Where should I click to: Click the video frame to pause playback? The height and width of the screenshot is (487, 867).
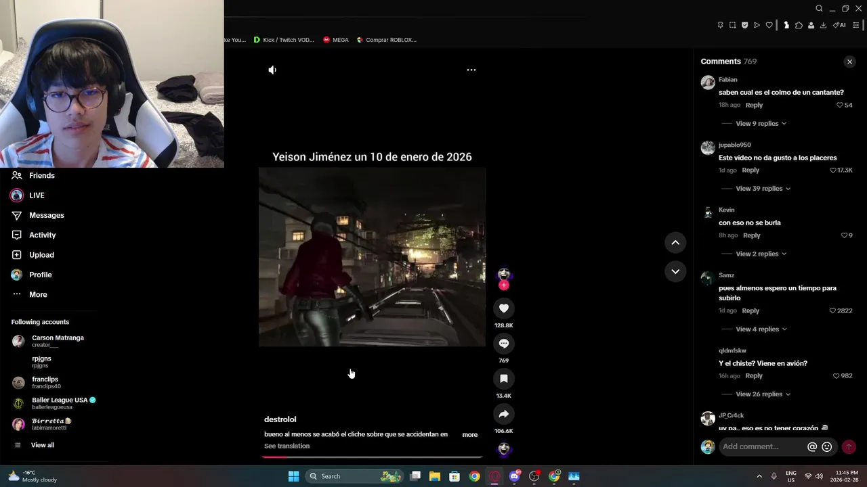pyautogui.click(x=373, y=257)
